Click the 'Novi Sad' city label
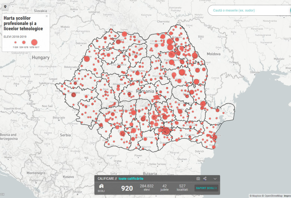Screen dimensions: 291x198 [x=47, y=106]
